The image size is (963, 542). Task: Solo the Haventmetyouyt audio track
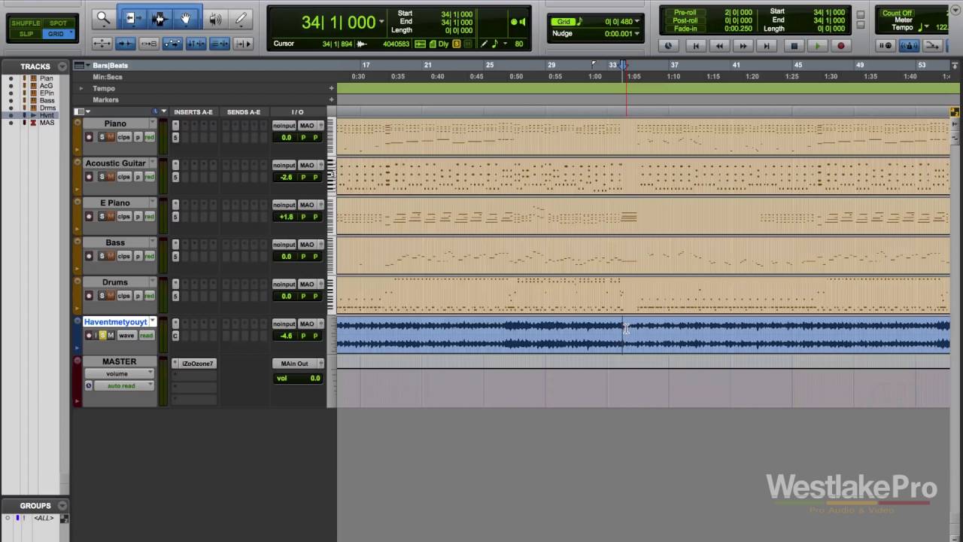tap(102, 335)
